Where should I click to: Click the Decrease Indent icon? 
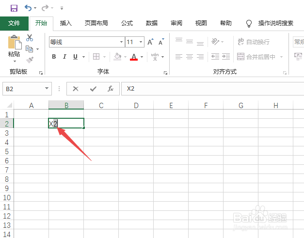coord(215,57)
